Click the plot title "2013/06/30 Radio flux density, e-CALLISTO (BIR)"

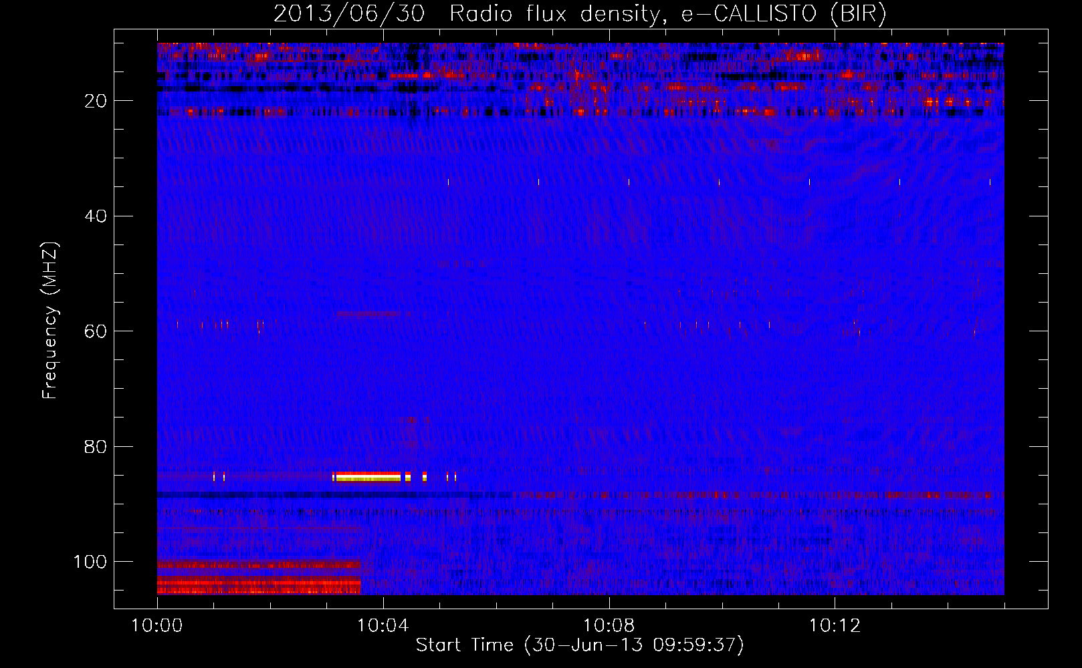[x=580, y=13]
